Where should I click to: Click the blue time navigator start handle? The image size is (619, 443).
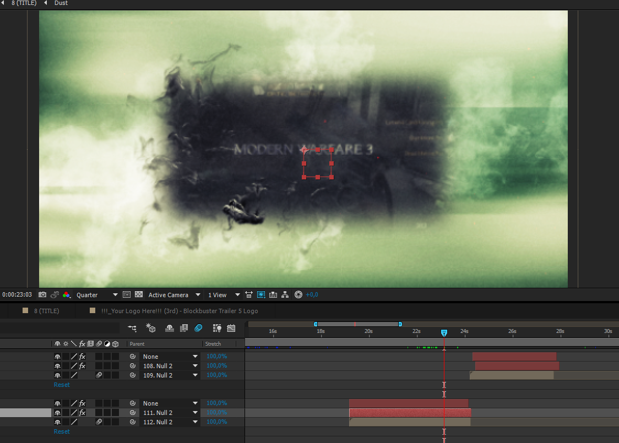point(316,324)
